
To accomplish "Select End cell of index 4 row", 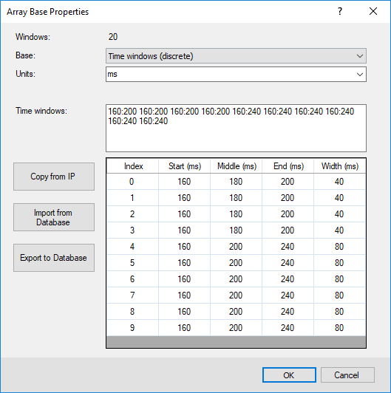I will point(288,247).
